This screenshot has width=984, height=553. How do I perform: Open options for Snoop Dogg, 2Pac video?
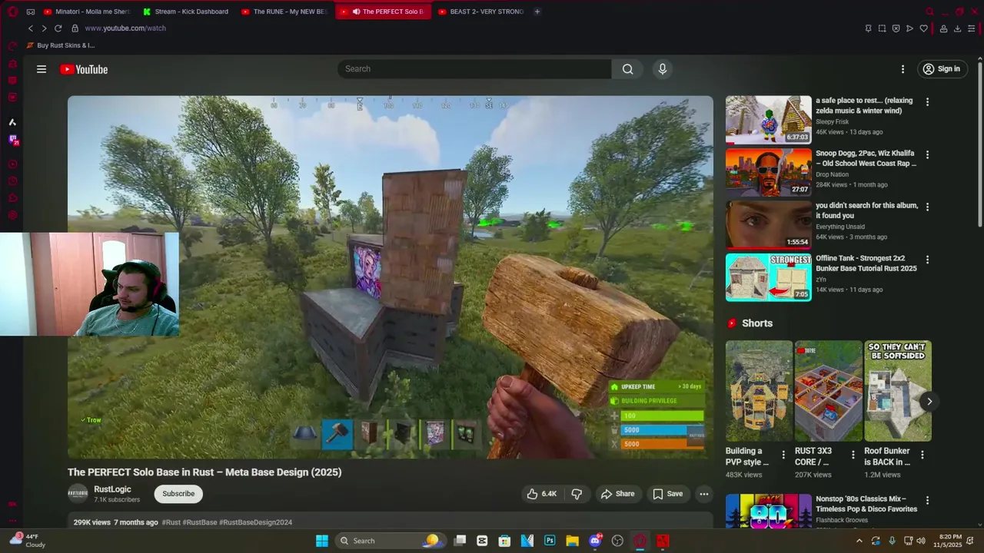[x=927, y=154]
